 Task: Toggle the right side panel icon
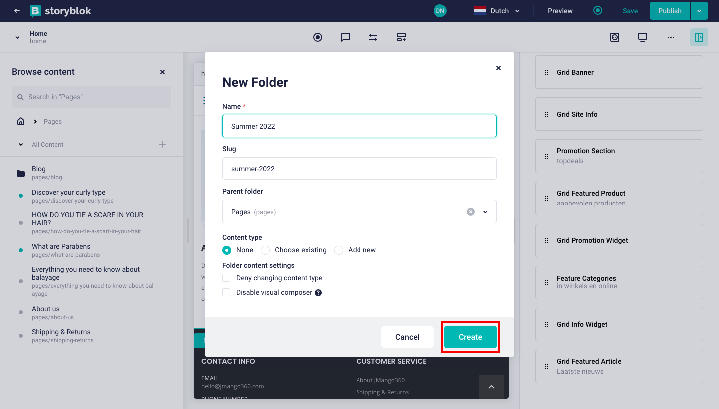699,37
